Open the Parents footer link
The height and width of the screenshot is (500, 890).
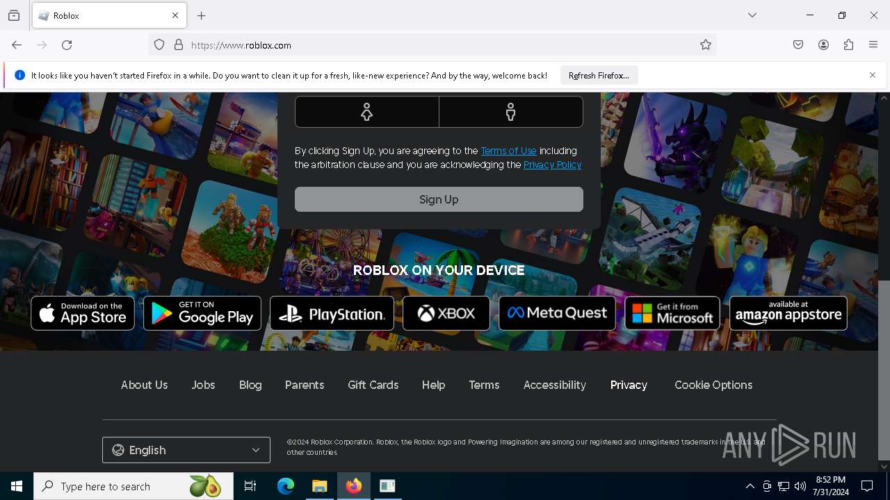click(x=305, y=385)
